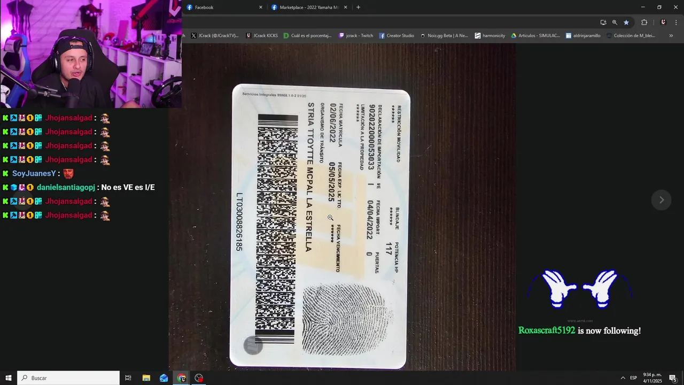
Task: Click the streamer webcam overlay
Action: click(91, 54)
